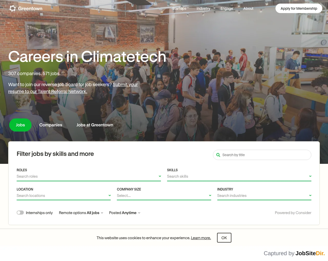Open the About menu
328x261 pixels.
[x=248, y=8]
